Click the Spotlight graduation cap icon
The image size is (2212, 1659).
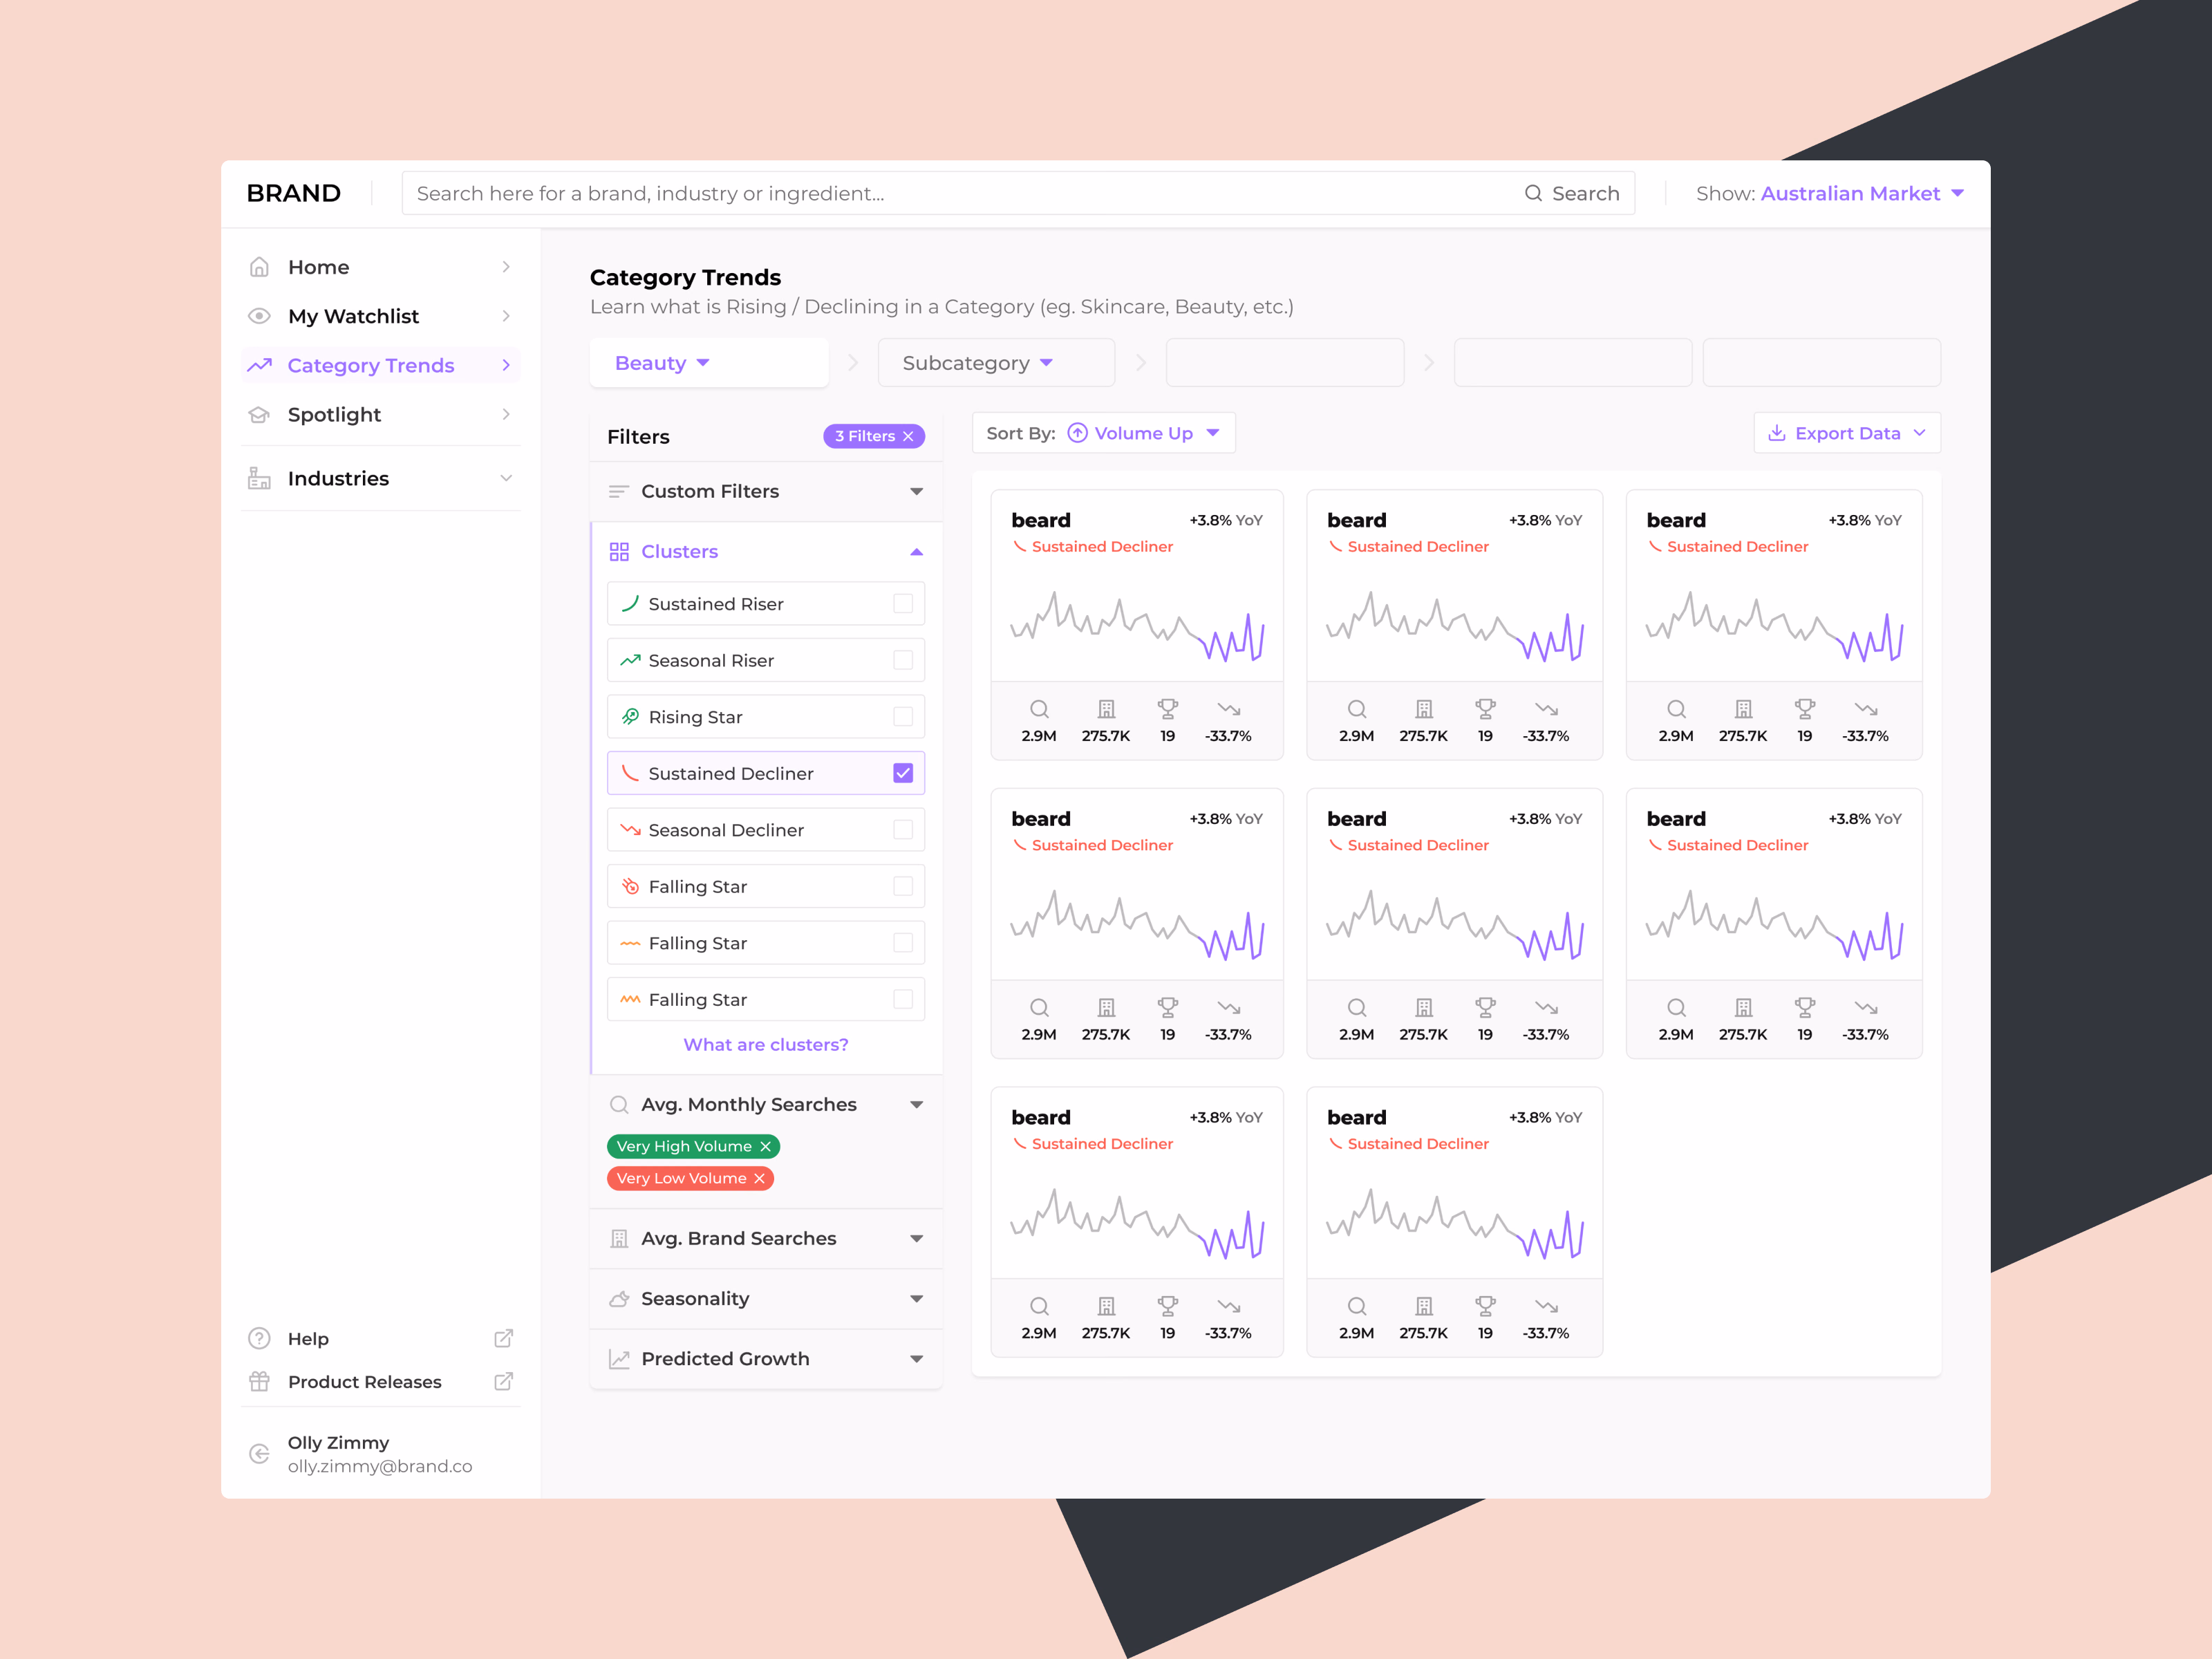coord(259,414)
